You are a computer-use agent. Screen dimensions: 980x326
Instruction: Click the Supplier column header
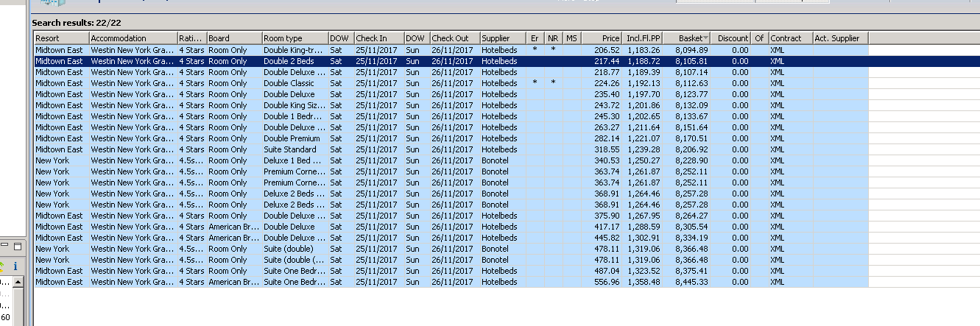pos(503,38)
